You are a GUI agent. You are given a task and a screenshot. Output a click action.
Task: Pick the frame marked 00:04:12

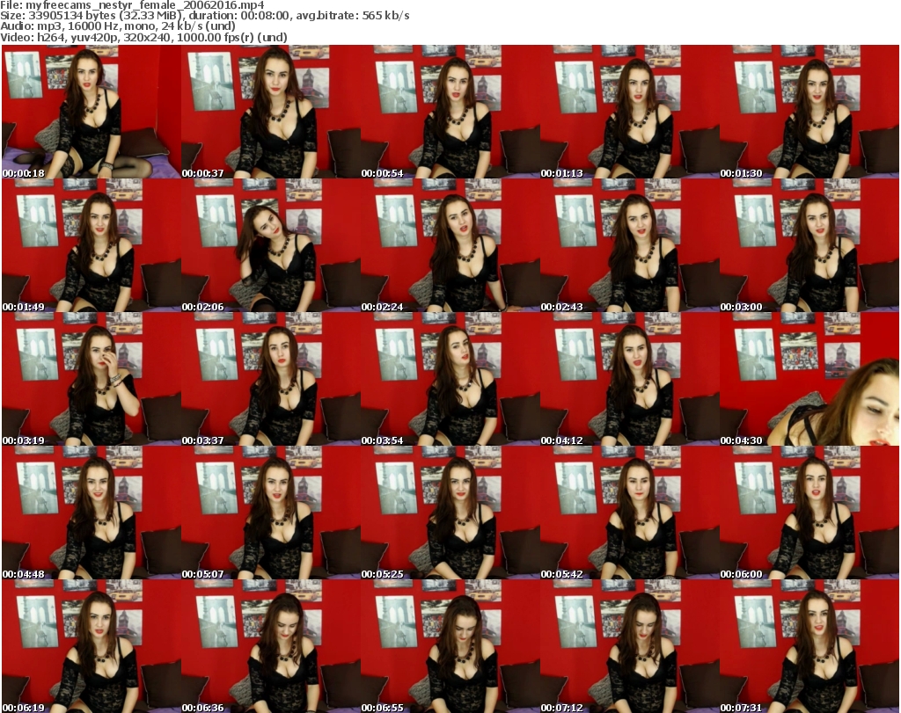pos(629,380)
